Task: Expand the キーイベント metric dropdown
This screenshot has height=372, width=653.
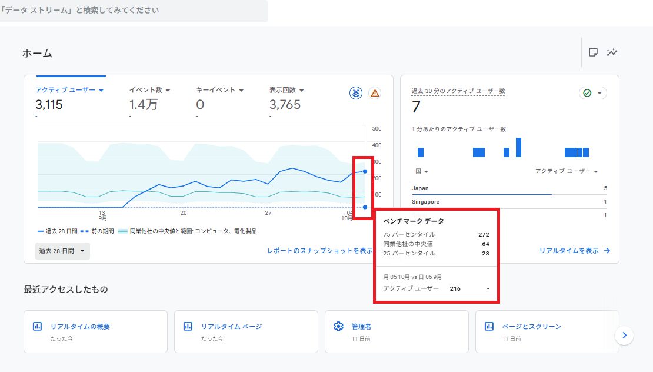Action: tap(241, 90)
